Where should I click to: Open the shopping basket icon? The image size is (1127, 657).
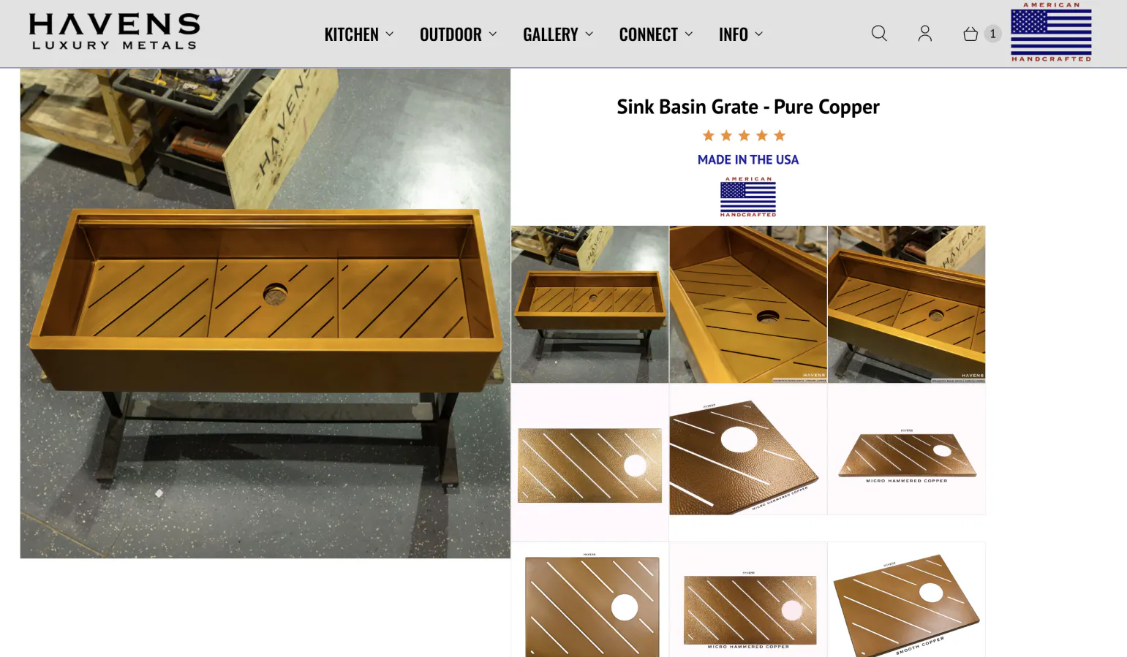pos(970,34)
